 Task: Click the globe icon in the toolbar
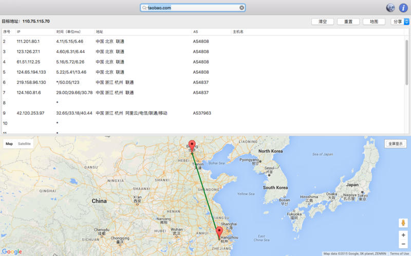[x=390, y=8]
